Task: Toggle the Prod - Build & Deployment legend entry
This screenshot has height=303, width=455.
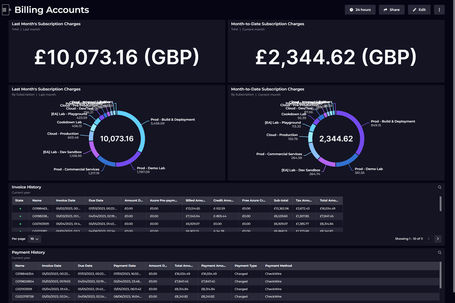Action: (x=174, y=120)
